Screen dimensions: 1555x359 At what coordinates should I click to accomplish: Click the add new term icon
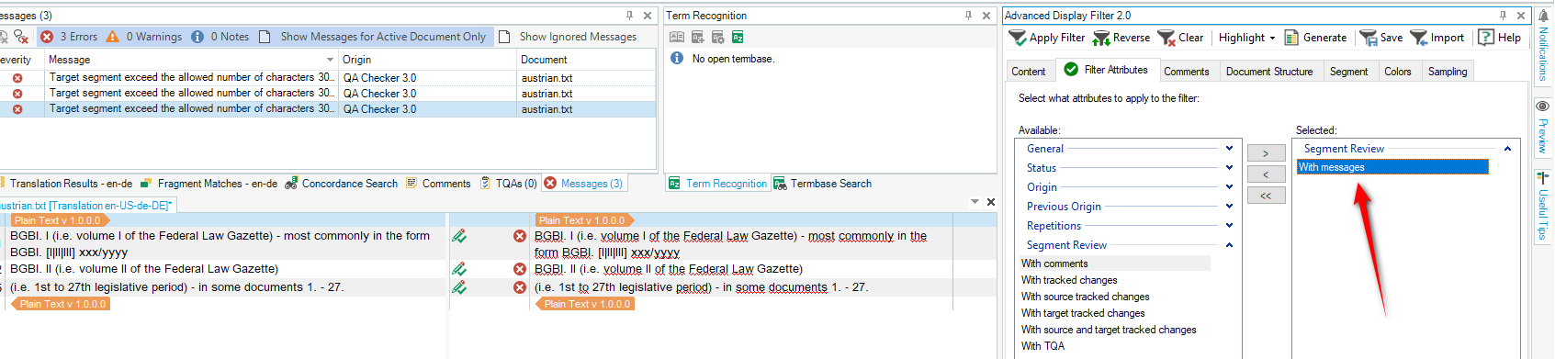pos(698,38)
